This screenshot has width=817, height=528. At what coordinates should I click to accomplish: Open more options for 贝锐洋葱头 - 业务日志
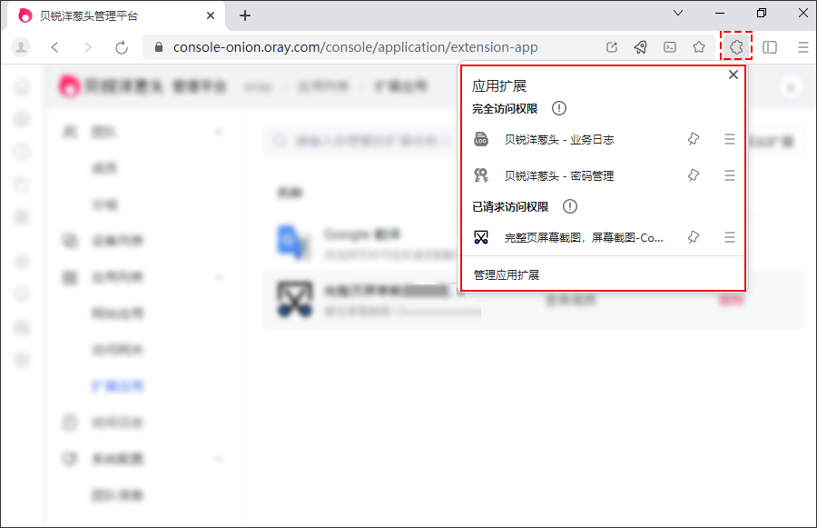pyautogui.click(x=730, y=139)
